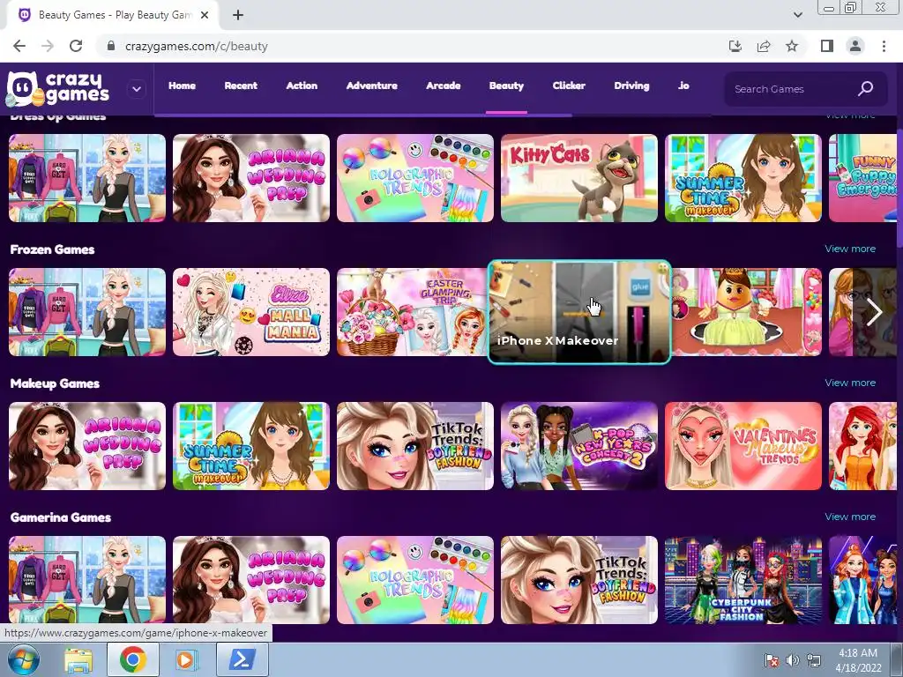Click View more for Makeup Games
This screenshot has height=677, width=903.
pos(850,383)
